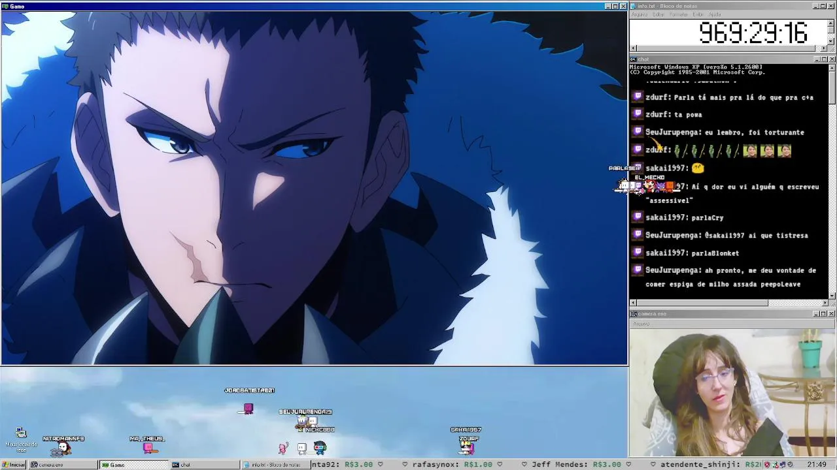Click SAKAI1997 ZDURF avatar character
This screenshot has height=470, width=837.
(x=466, y=448)
